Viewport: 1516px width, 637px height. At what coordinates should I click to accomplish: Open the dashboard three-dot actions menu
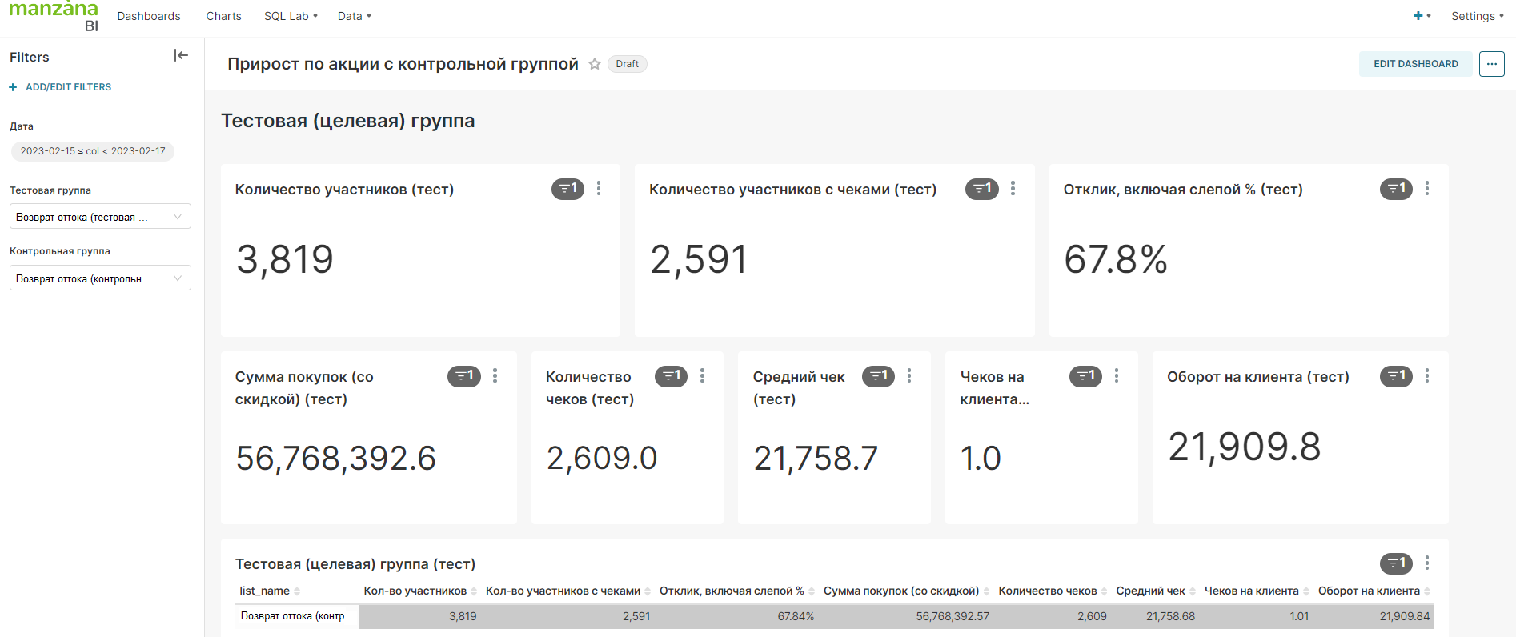point(1491,64)
